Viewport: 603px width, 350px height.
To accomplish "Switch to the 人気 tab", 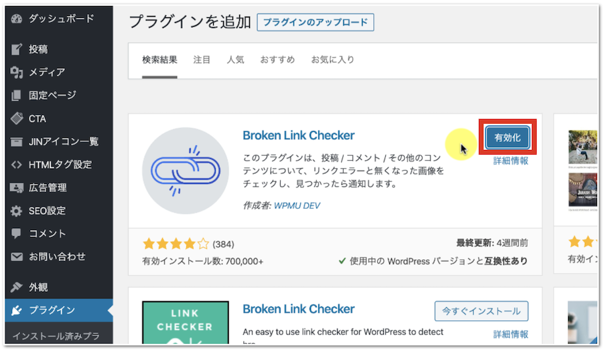I will coord(235,60).
